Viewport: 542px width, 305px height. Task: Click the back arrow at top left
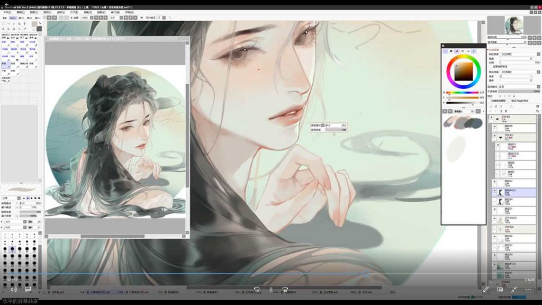(x=7, y=4)
